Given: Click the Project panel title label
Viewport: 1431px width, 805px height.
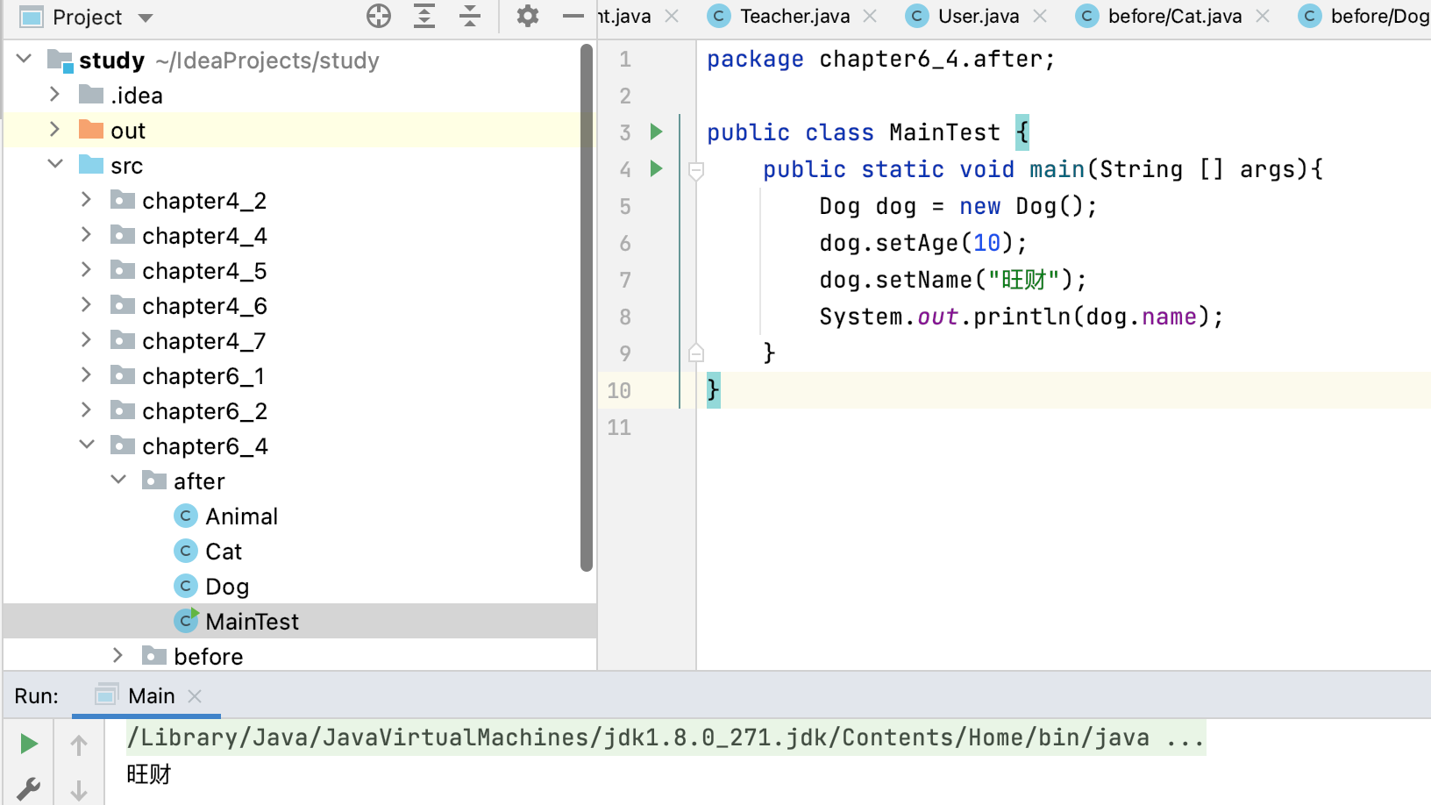Looking at the screenshot, I should [87, 18].
